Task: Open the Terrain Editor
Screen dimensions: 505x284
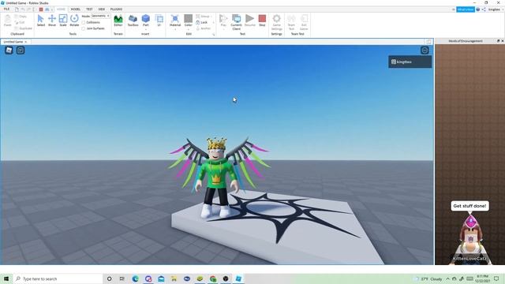Action: coord(118,21)
